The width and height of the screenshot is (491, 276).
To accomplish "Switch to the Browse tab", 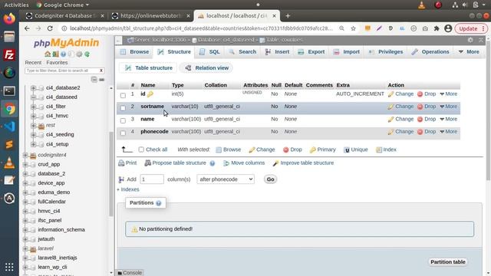I will click(135, 52).
